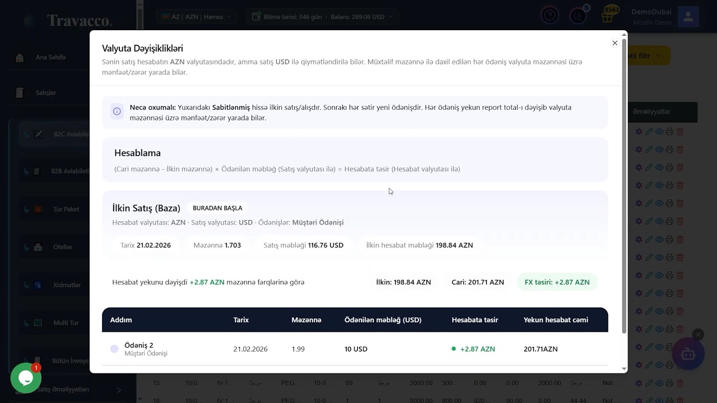Click the Məzənnə 1.703 chip
This screenshot has width=717, height=403.
click(217, 245)
